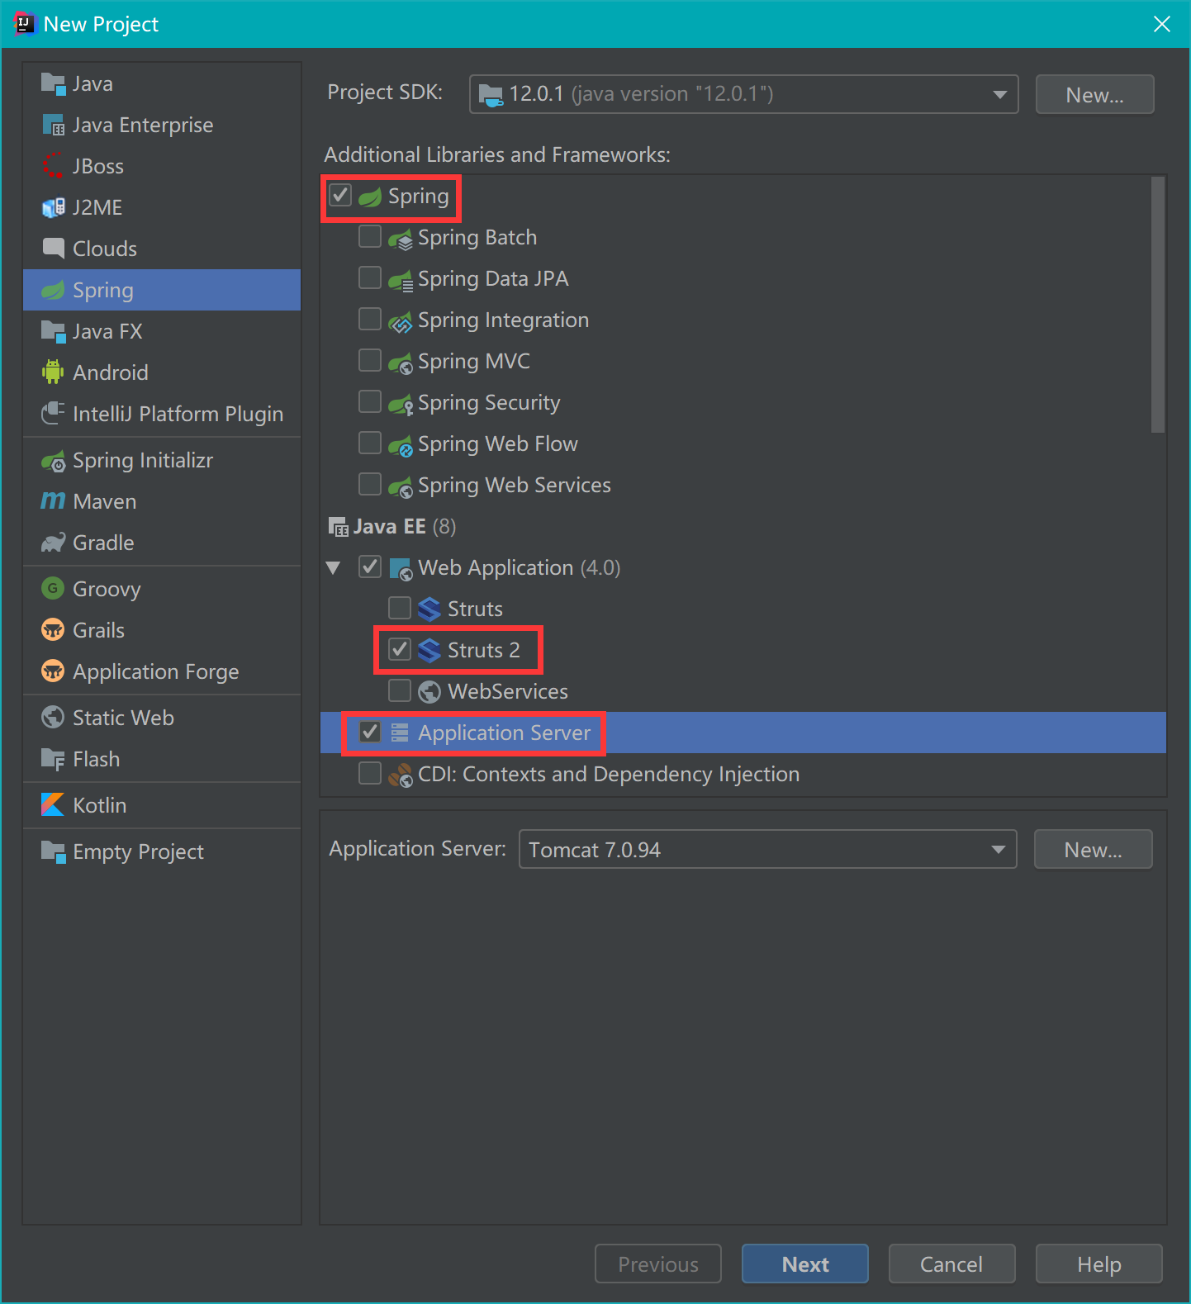Select the Spring Web Services label
Image resolution: width=1191 pixels, height=1304 pixels.
(x=515, y=485)
